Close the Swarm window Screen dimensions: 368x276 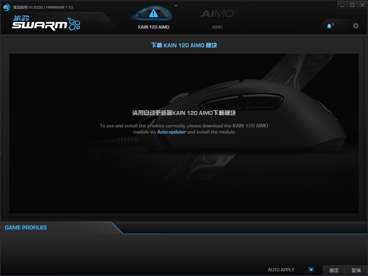362,5
